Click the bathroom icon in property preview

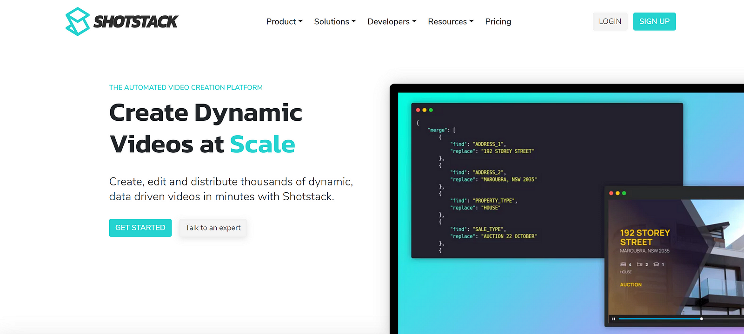pos(640,264)
